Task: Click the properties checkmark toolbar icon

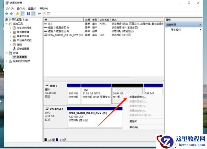Action: point(44,13)
